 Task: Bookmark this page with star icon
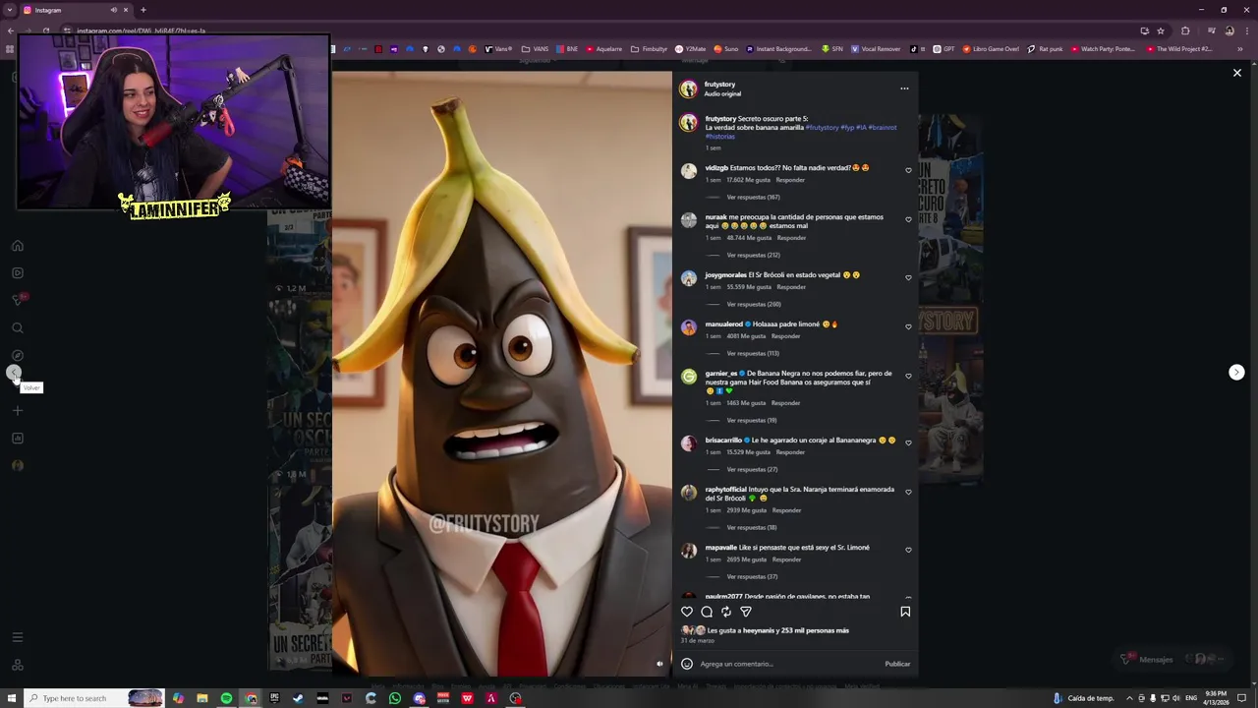(x=1161, y=30)
